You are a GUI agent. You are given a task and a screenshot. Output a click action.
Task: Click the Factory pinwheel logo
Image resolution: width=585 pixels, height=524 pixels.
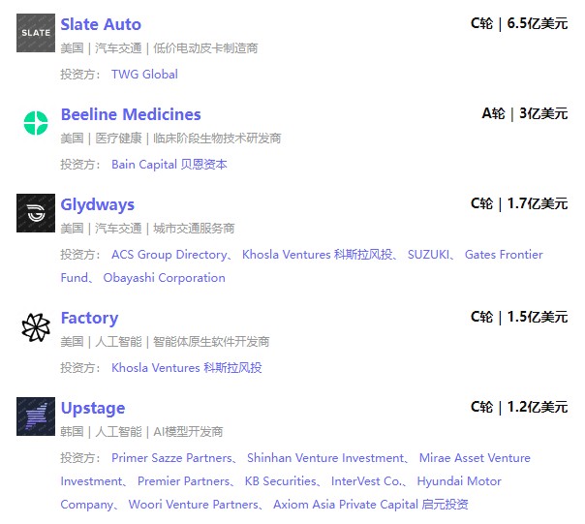[x=36, y=327]
